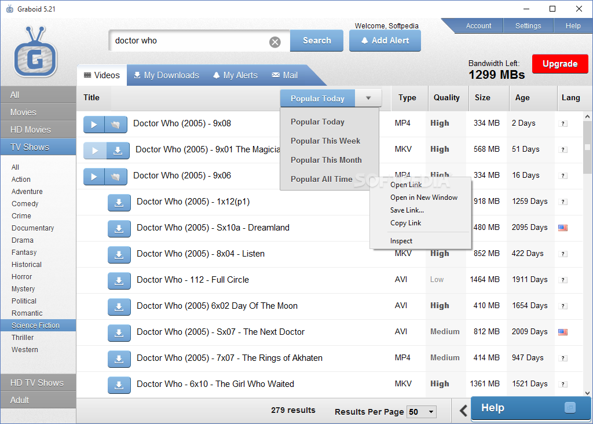Select the HD TV Shows category
This screenshot has width=593, height=424.
38,383
